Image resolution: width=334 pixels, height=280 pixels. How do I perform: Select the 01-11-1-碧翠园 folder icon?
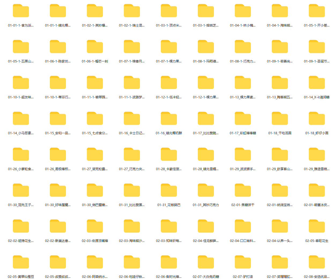95,83
